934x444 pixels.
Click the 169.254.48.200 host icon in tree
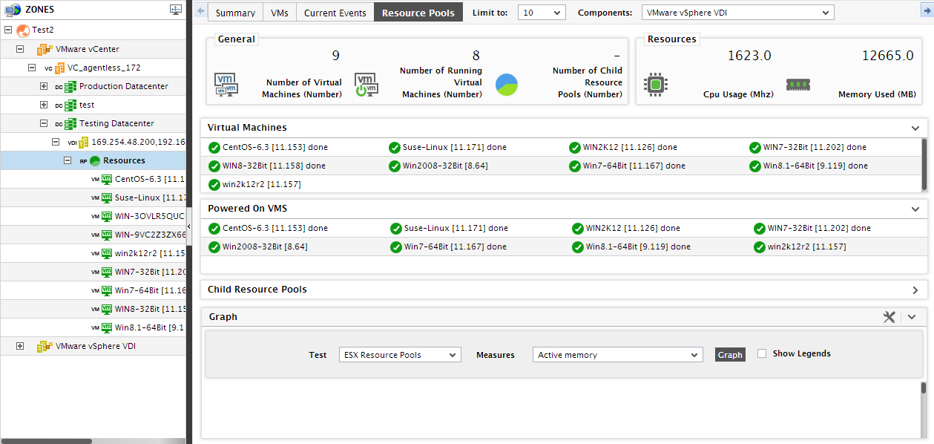pos(84,142)
